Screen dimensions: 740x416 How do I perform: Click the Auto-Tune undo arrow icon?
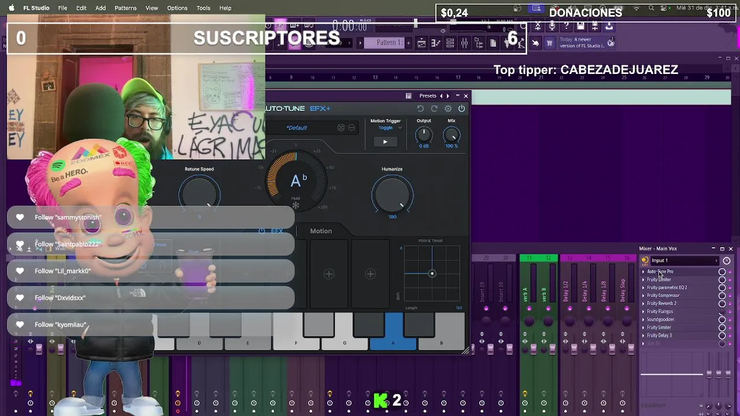pyautogui.click(x=420, y=109)
